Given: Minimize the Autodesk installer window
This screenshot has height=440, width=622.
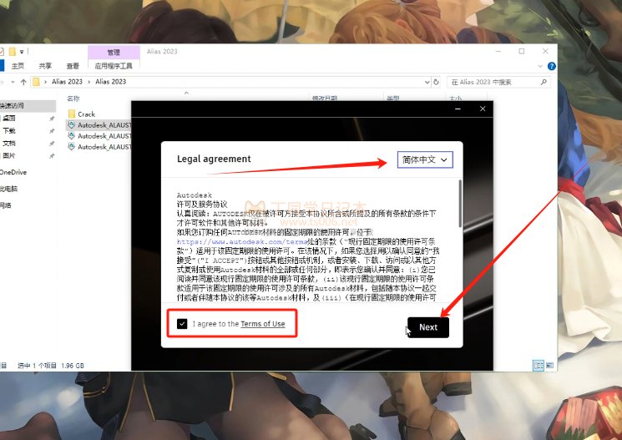Looking at the screenshot, I should coord(458,109).
